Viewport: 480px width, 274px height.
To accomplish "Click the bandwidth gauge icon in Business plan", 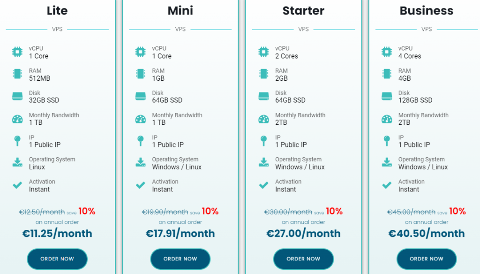I will (387, 119).
